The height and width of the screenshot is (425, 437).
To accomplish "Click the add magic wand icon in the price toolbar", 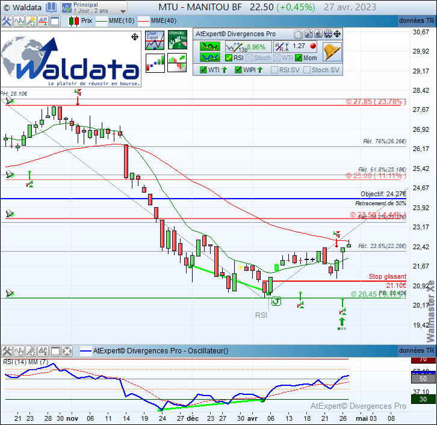I will (31, 21).
